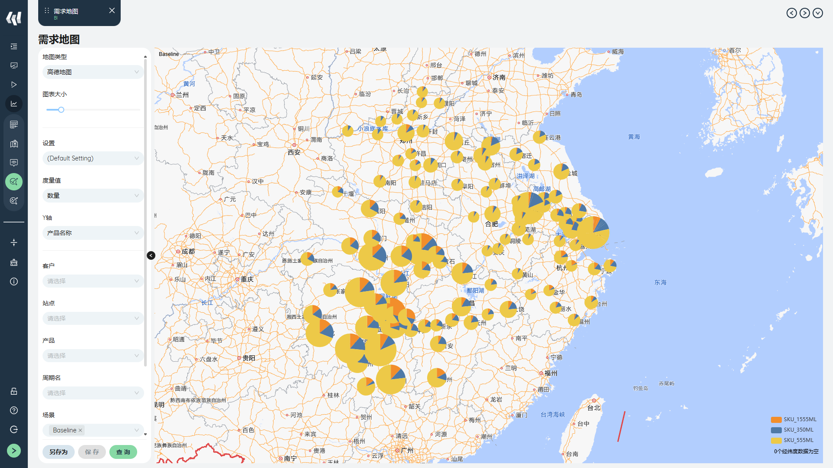Open the Y轴 dropdown showing 产品名称
The height and width of the screenshot is (468, 833).
93,233
